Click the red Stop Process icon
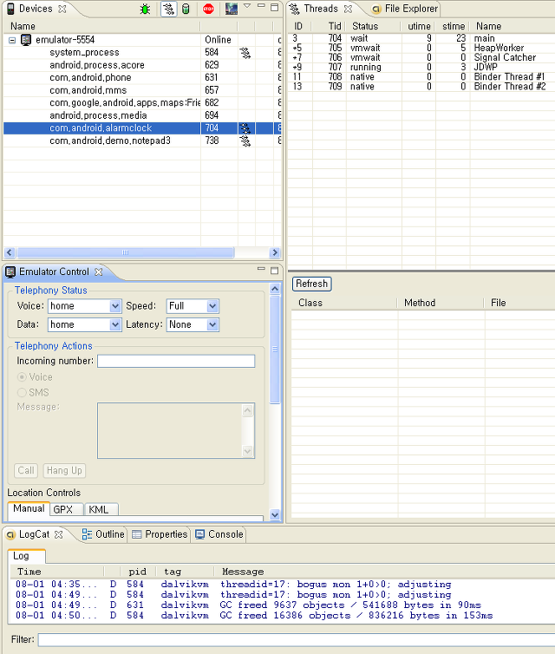 click(x=208, y=9)
